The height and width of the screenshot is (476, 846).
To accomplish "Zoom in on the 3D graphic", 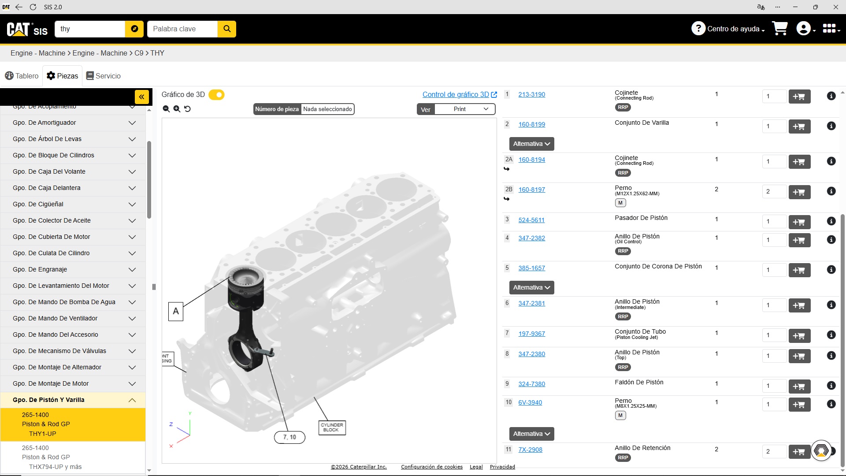I will coord(177,109).
